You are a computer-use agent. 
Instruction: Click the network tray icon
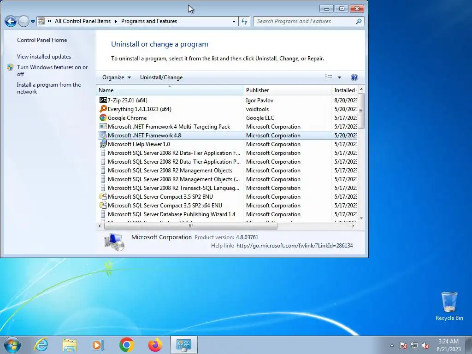coord(414,345)
